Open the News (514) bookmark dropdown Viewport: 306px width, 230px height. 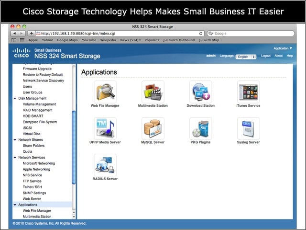(131, 40)
